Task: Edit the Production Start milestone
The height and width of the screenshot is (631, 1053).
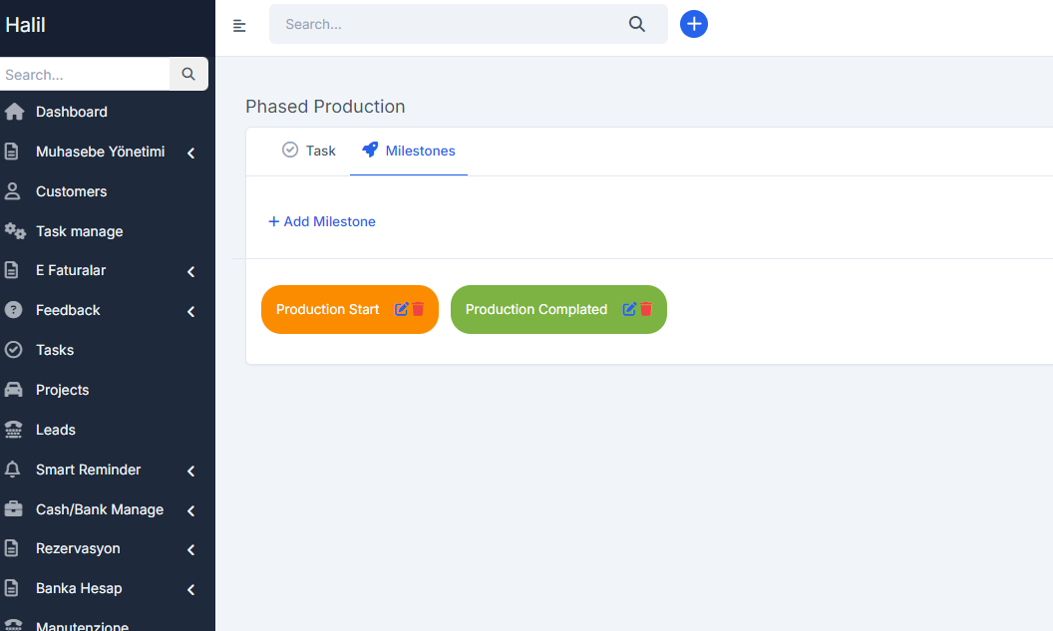Action: click(402, 309)
